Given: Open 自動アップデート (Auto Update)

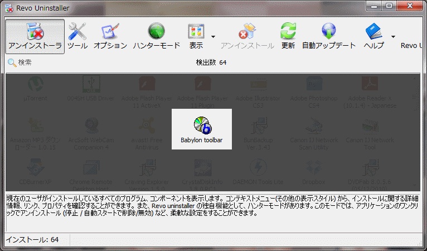Looking at the screenshot, I should [329, 36].
